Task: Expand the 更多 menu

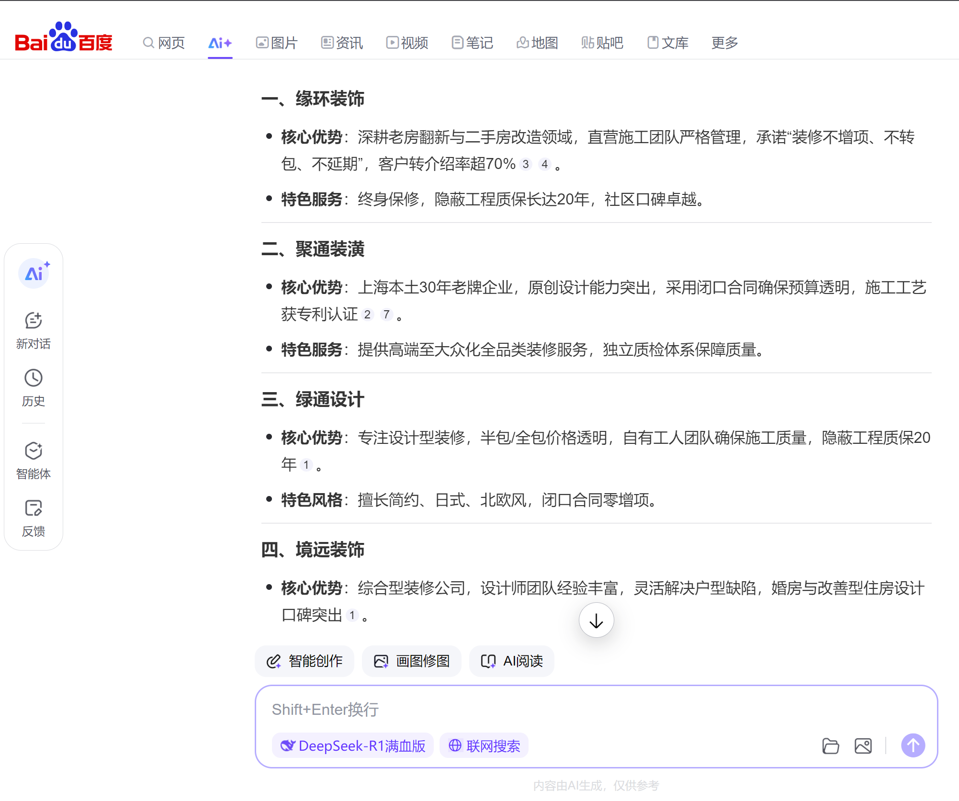Action: 724,43
